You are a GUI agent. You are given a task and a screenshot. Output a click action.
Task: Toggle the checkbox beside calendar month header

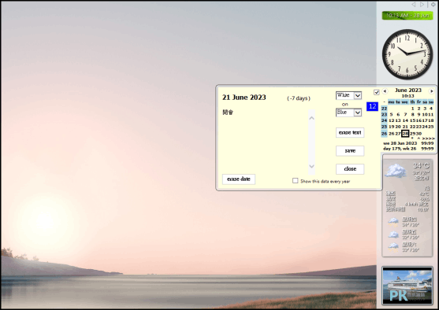pos(377,92)
